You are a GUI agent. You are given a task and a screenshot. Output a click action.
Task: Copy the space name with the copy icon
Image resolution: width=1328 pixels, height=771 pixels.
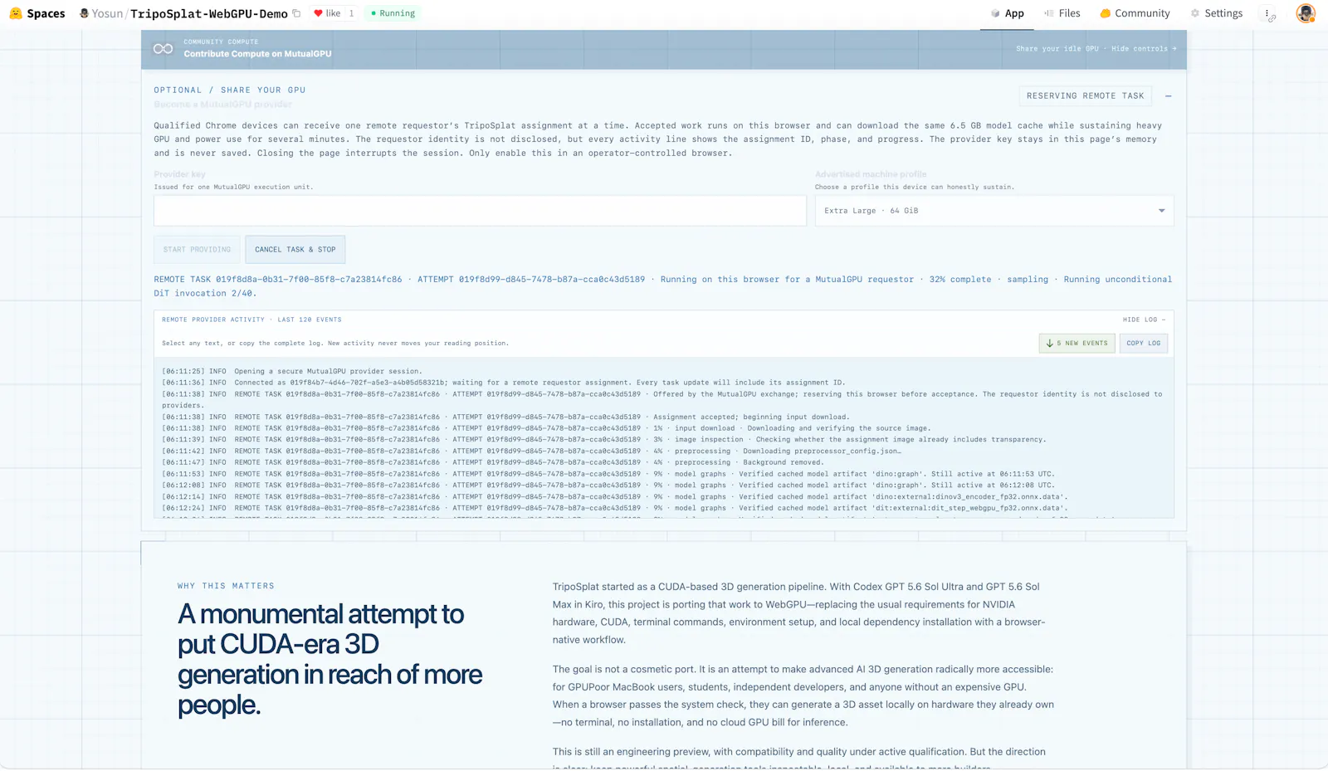point(296,13)
